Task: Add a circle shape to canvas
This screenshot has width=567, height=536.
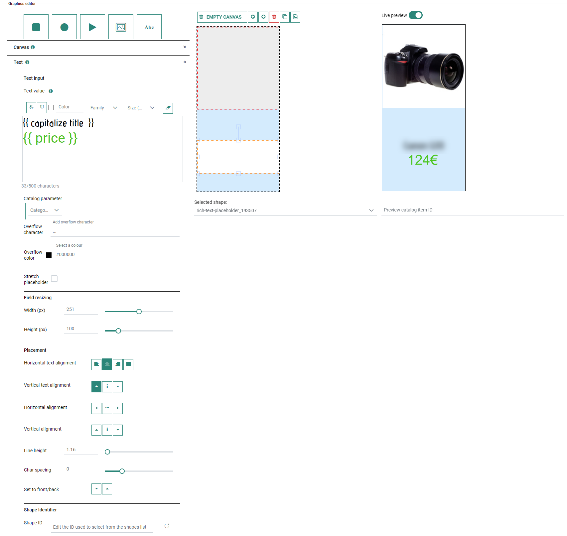Action: 64,27
